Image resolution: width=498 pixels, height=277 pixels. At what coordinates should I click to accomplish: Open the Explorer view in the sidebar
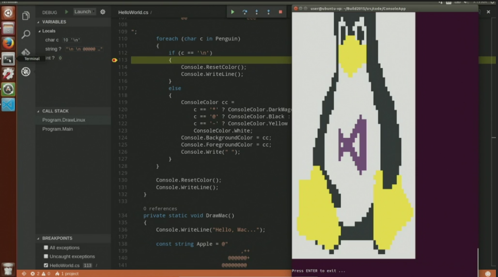click(26, 16)
